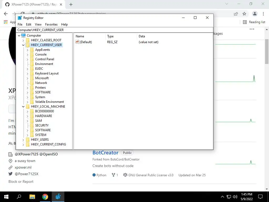Screen dimensions: 269x202
Task: Open the Chrome profile avatar menu
Action: click(x=255, y=14)
